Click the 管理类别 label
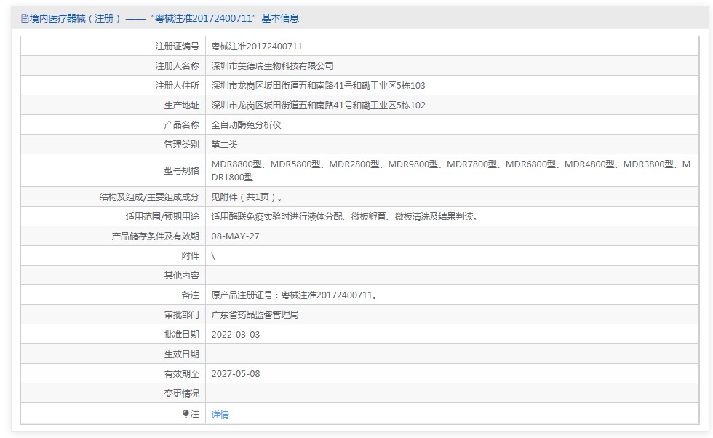Screen dimensions: 713x438 [x=181, y=145]
